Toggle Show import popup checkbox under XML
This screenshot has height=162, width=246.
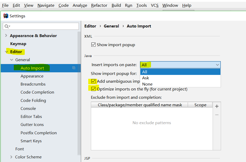click(x=93, y=45)
